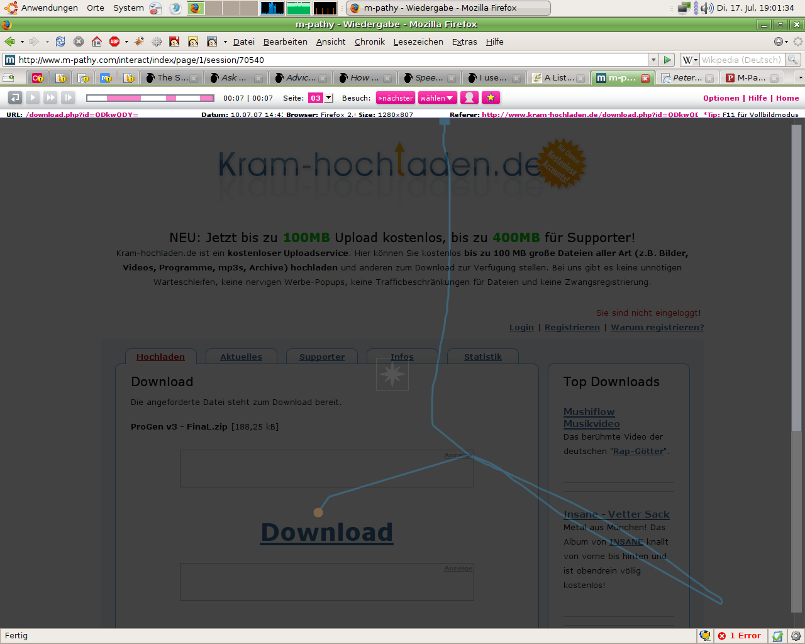805x644 pixels.
Task: Open the search engine selector dropdown
Action: pos(690,60)
